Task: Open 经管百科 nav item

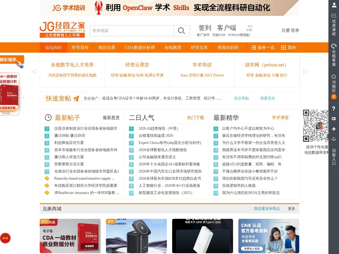Action: click(x=80, y=48)
